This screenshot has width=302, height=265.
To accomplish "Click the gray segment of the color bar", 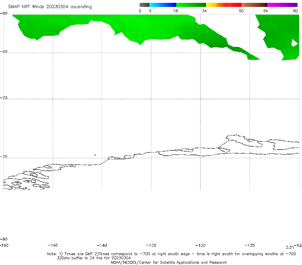I will tap(144, 5).
